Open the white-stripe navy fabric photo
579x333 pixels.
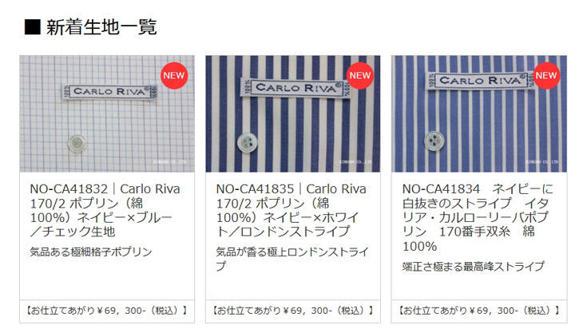(479, 113)
